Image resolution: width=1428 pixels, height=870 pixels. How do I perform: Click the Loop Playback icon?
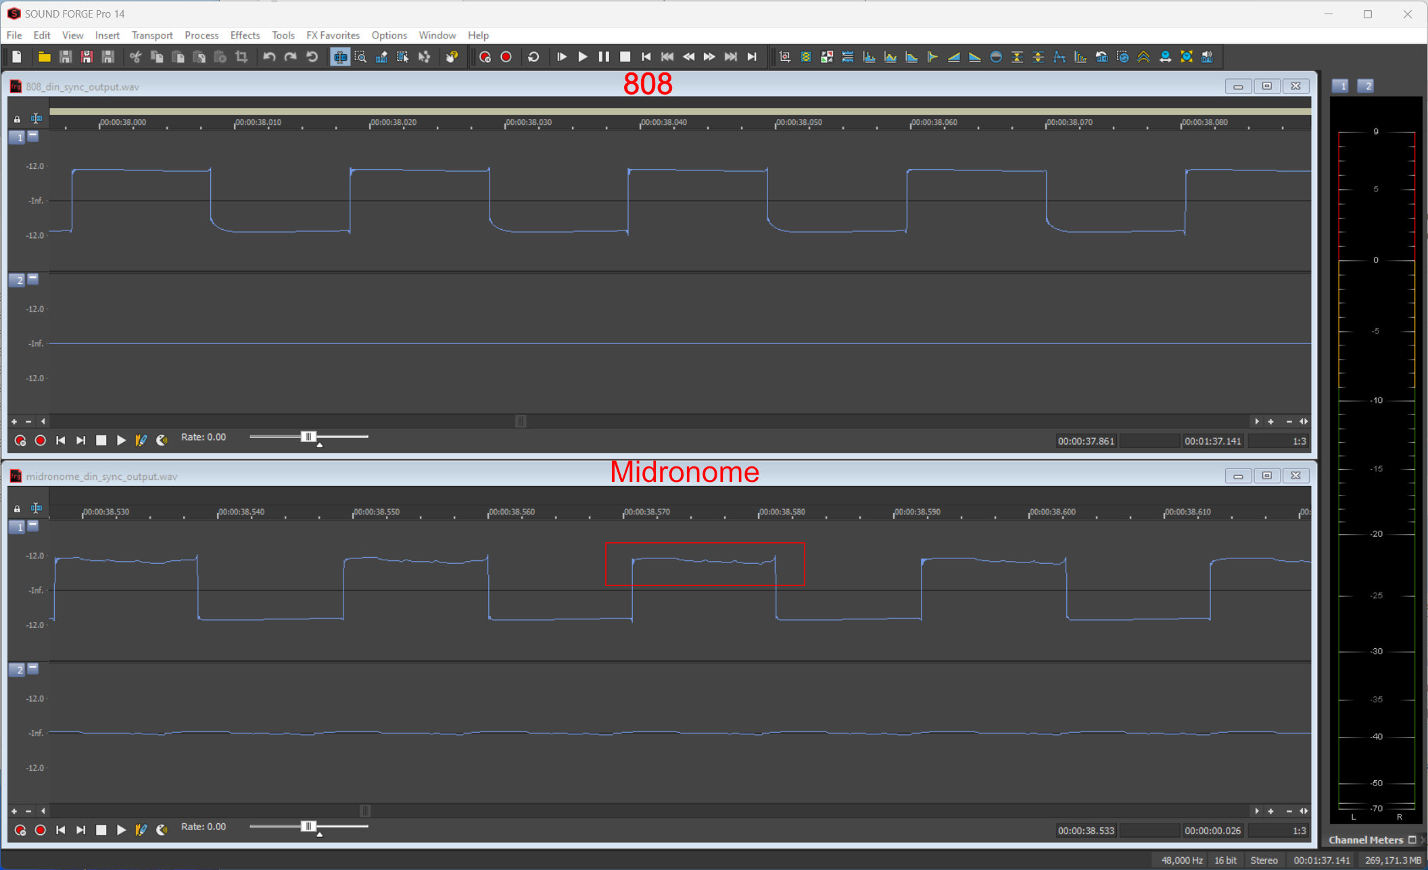(533, 57)
